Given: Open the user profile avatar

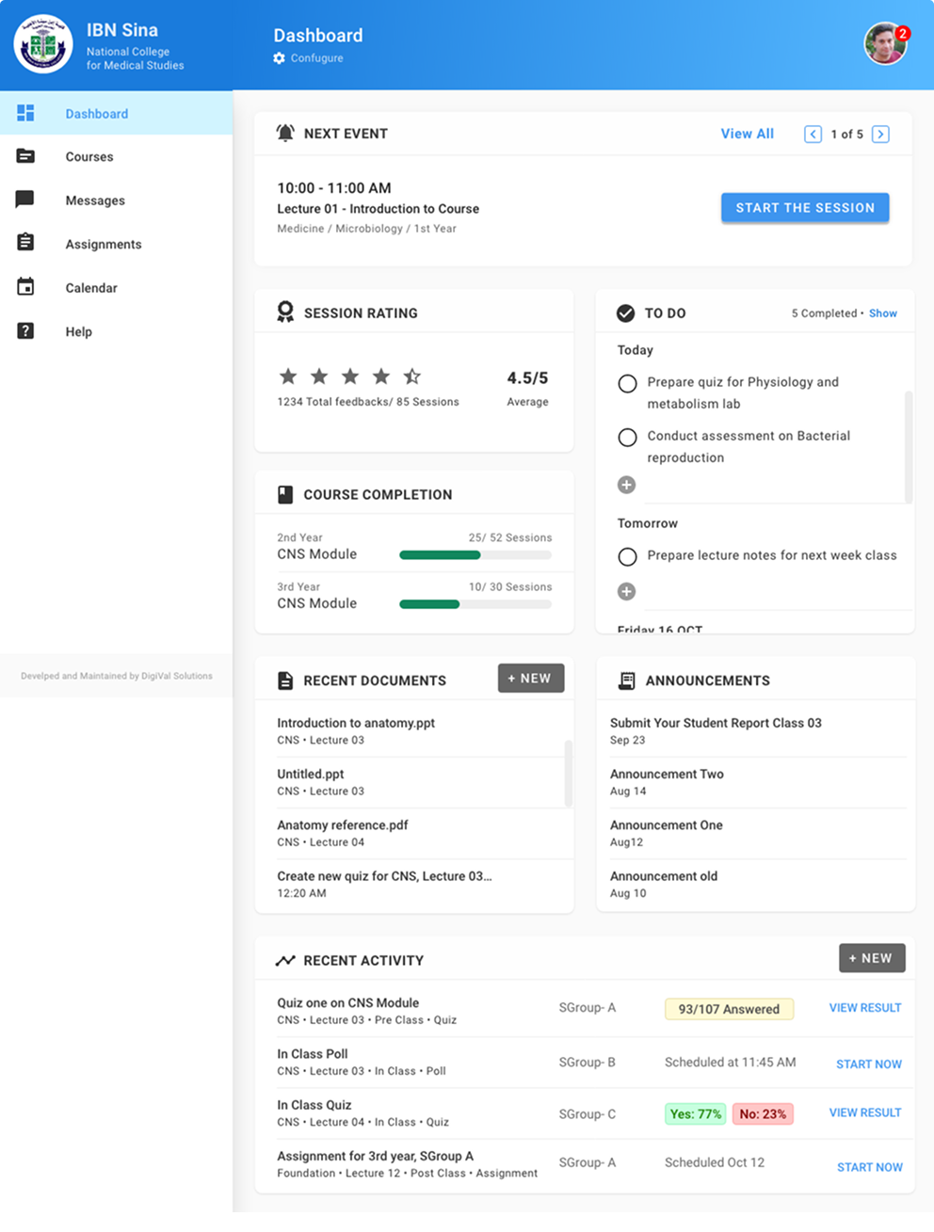Looking at the screenshot, I should pos(885,43).
